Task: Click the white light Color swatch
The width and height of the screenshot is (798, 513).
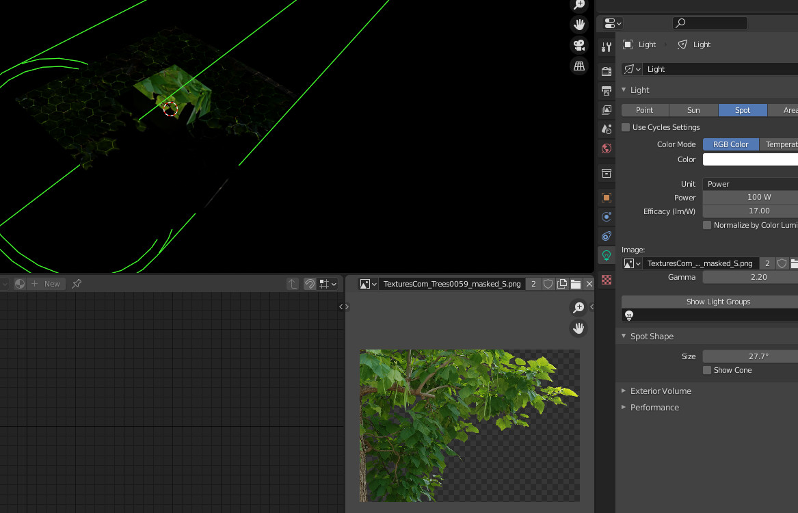Action: tap(749, 159)
